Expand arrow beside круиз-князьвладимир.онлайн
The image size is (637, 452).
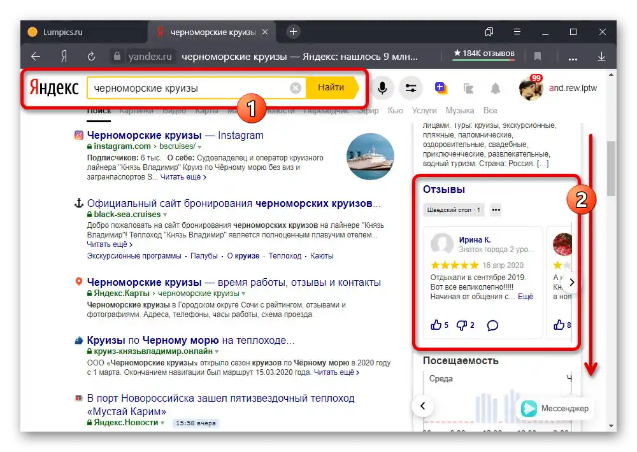point(217,351)
